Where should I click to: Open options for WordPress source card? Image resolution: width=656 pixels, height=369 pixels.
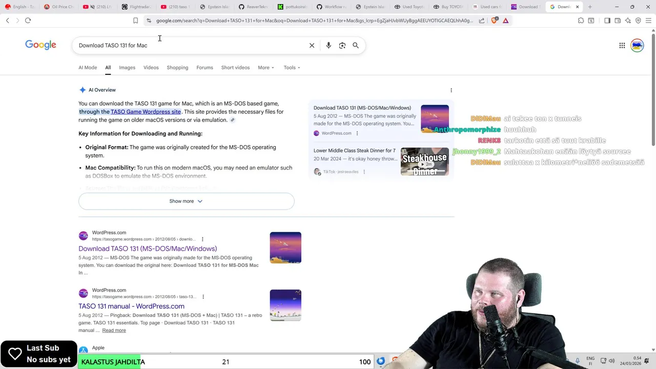click(357, 133)
